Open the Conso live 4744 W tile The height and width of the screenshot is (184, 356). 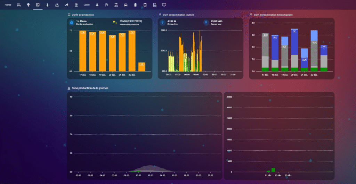(170, 23)
